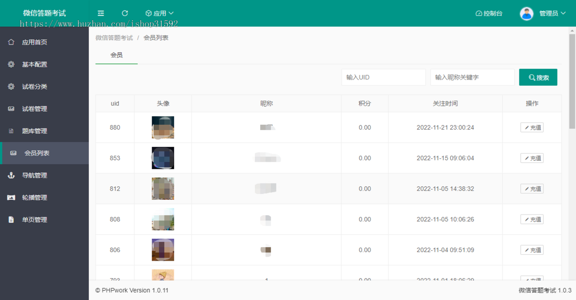576x300 pixels.
Task: Click the icon beside 试卷管理
Action: [11, 109]
